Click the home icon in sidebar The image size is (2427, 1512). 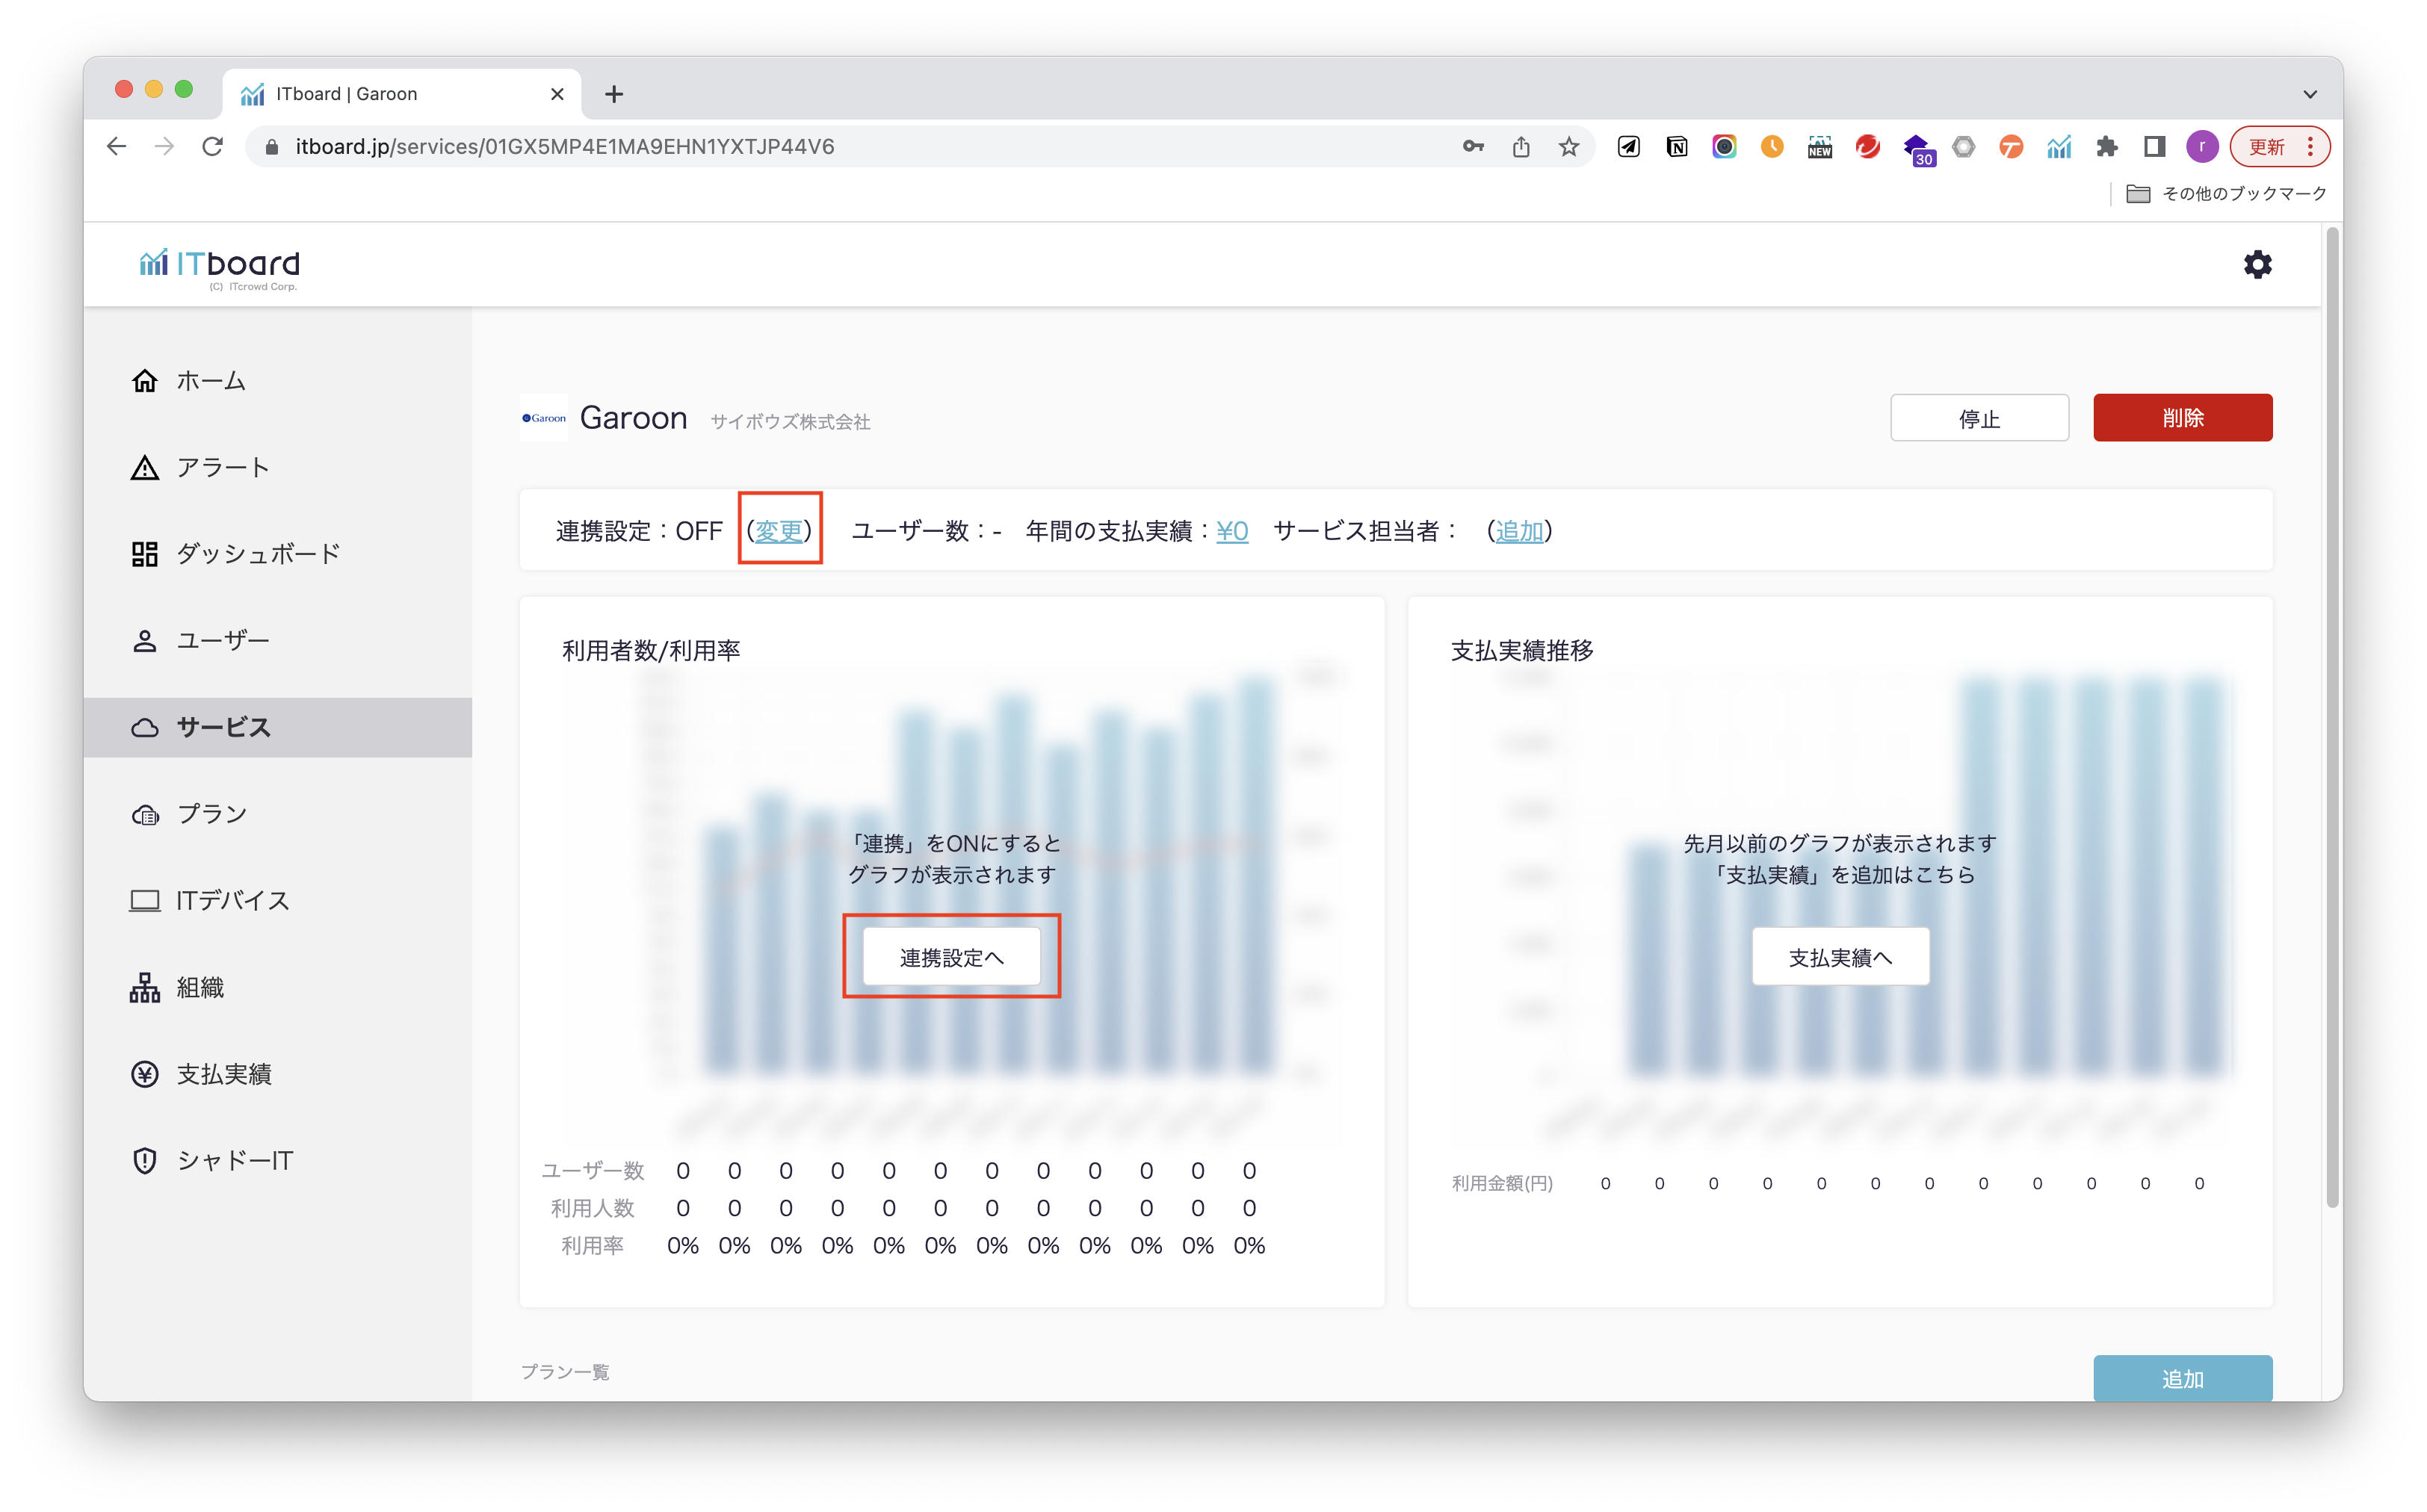pos(145,381)
